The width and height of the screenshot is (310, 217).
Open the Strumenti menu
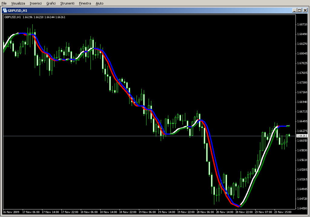[67, 3]
